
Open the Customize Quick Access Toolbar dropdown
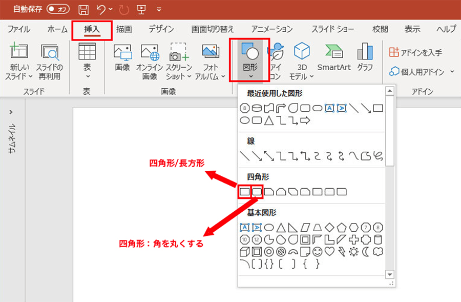click(159, 9)
